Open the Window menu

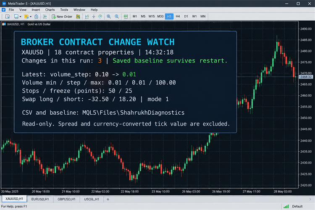tap(79, 10)
